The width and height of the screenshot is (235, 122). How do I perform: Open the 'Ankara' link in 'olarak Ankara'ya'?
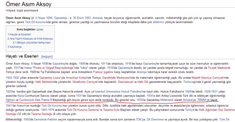tap(187, 100)
